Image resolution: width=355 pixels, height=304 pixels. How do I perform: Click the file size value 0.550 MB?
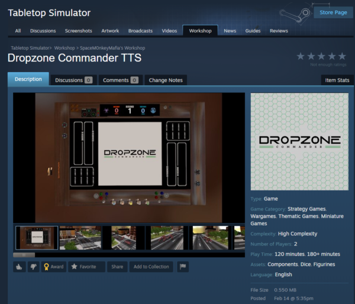point(285,290)
